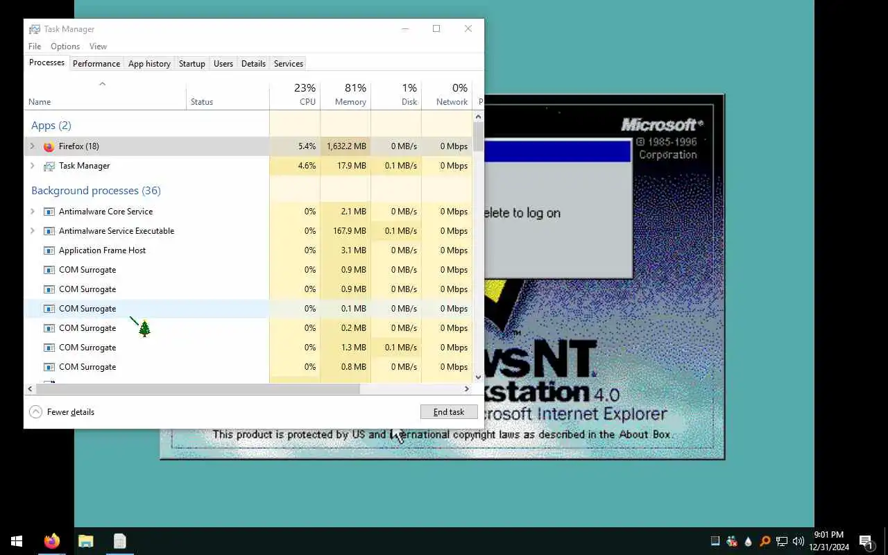Expand the Firefox (18) process group
The image size is (888, 555).
(x=32, y=146)
